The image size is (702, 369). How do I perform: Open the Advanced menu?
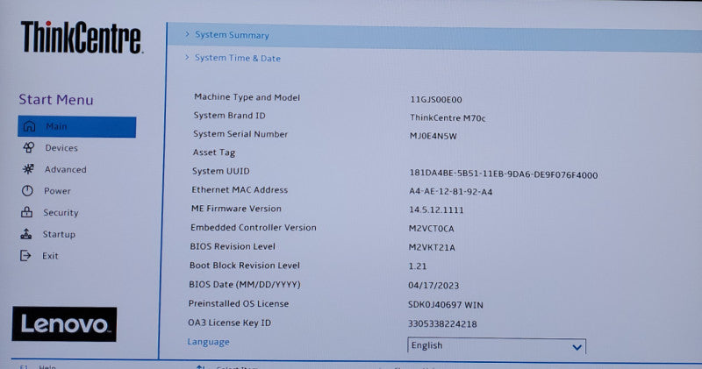pos(65,169)
